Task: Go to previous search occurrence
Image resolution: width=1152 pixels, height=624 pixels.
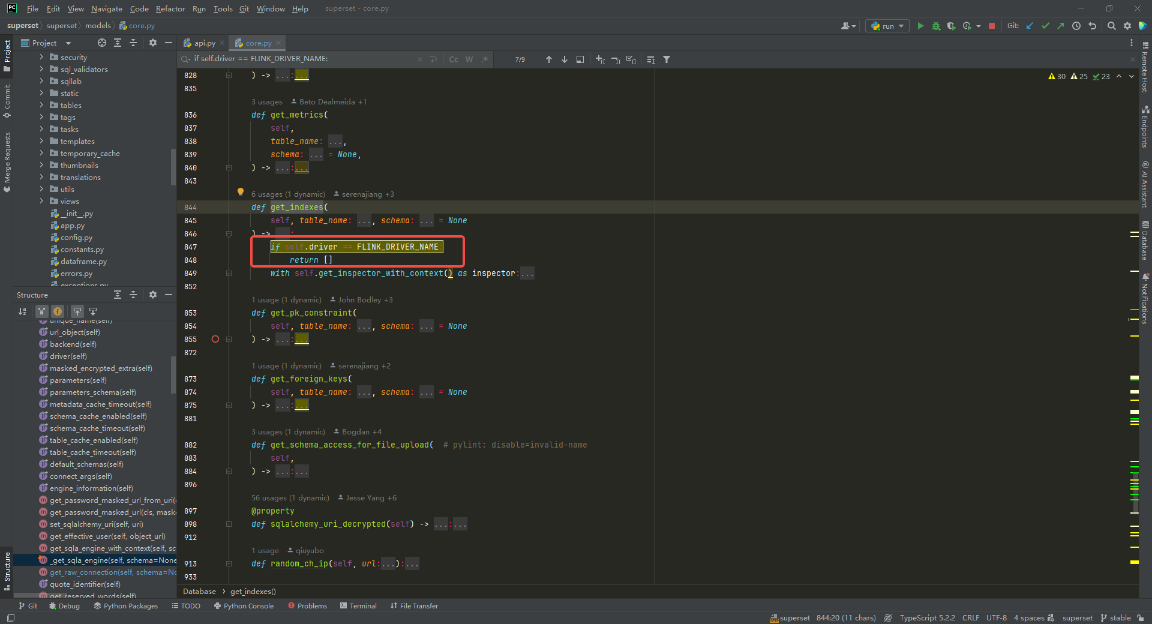Action: [x=548, y=59]
